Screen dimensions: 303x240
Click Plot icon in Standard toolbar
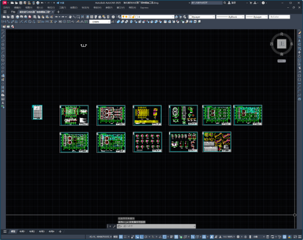coord(17,17)
